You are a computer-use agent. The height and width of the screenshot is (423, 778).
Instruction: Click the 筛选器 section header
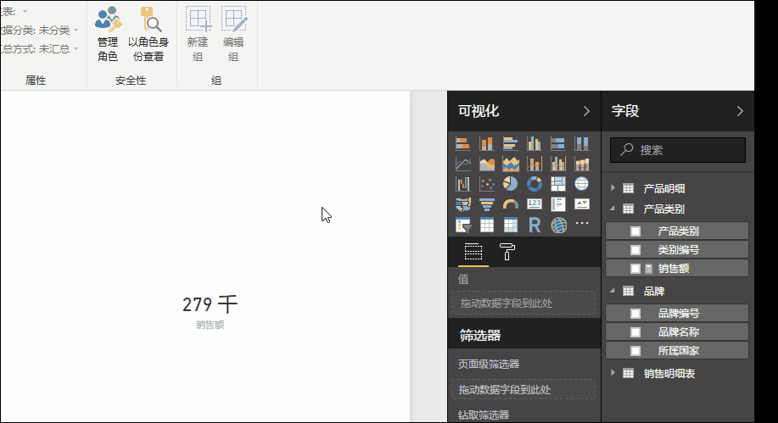click(524, 336)
